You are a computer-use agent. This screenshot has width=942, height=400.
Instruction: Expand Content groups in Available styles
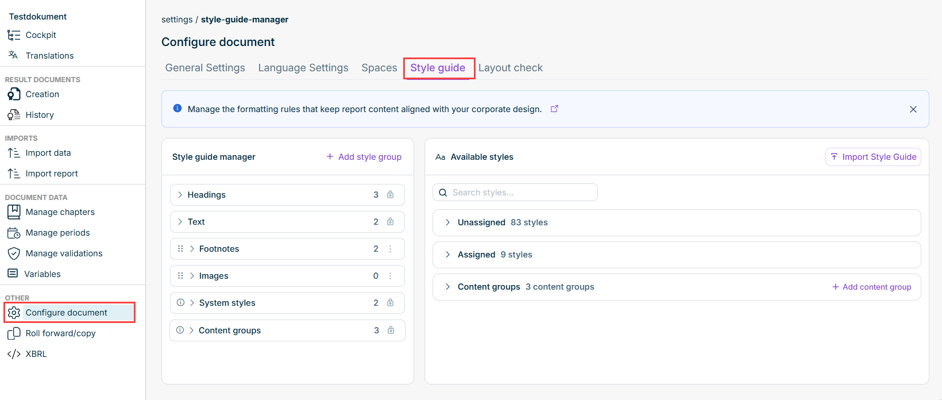[x=447, y=287]
